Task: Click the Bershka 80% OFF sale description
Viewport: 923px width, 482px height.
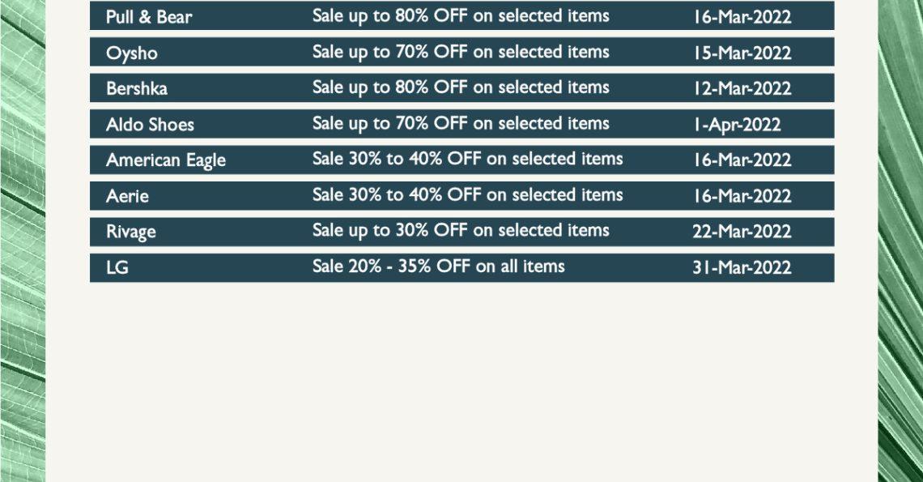Action: coord(461,87)
